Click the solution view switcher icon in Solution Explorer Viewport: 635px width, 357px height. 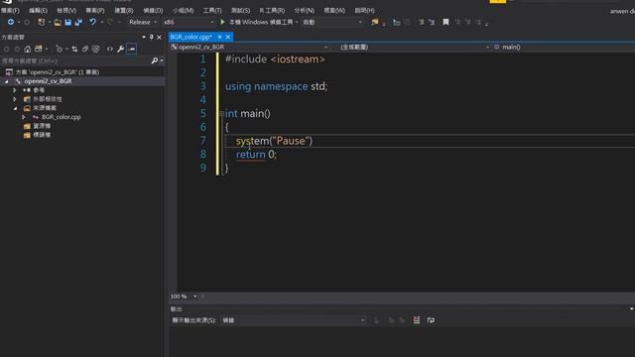pos(39,49)
